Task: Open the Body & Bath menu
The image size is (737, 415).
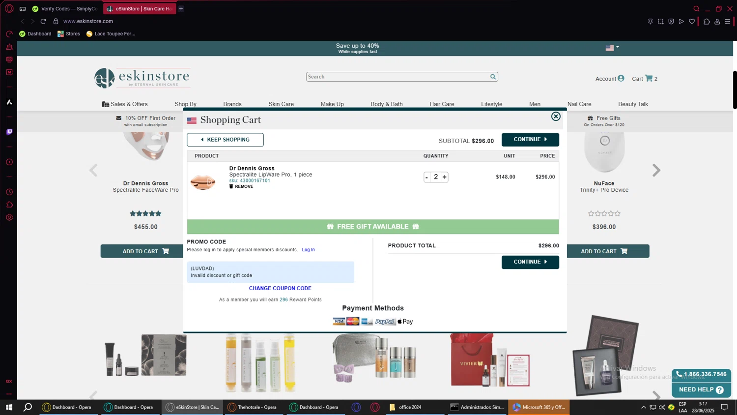Action: point(387,104)
